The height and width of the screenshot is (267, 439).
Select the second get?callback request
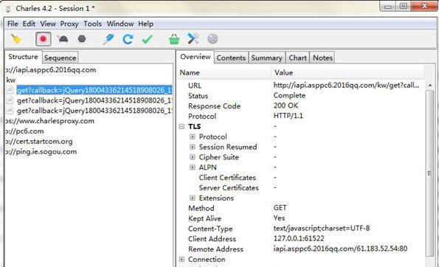point(94,100)
